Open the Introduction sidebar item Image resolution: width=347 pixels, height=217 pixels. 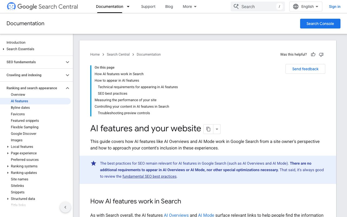[x=16, y=43]
